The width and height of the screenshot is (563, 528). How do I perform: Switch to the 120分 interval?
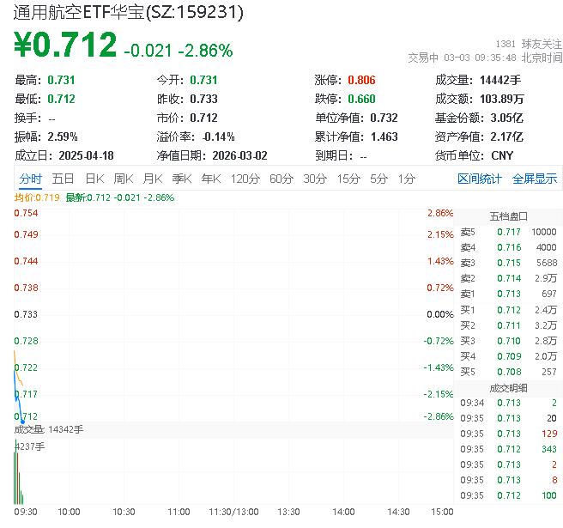click(245, 179)
